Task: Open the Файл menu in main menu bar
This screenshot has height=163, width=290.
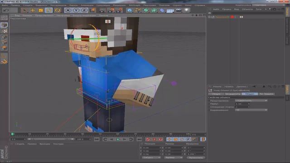Action: click(x=5, y=5)
